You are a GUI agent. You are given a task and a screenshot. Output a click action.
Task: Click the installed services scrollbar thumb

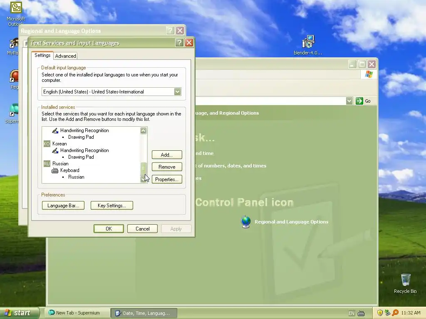144,169
